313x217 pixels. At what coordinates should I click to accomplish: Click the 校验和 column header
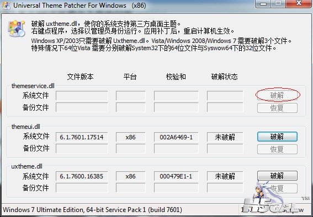[176, 77]
